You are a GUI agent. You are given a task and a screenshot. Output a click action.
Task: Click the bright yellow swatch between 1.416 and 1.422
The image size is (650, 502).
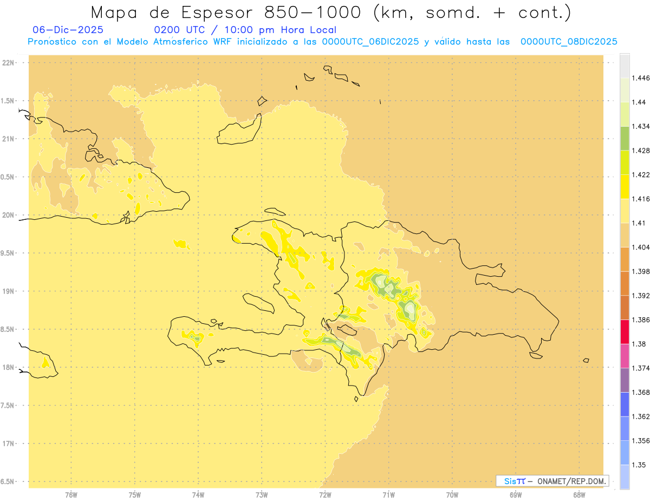[625, 186]
